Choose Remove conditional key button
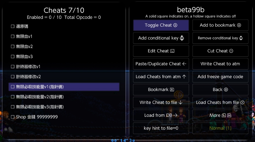The width and height of the screenshot is (255, 142). click(x=220, y=38)
